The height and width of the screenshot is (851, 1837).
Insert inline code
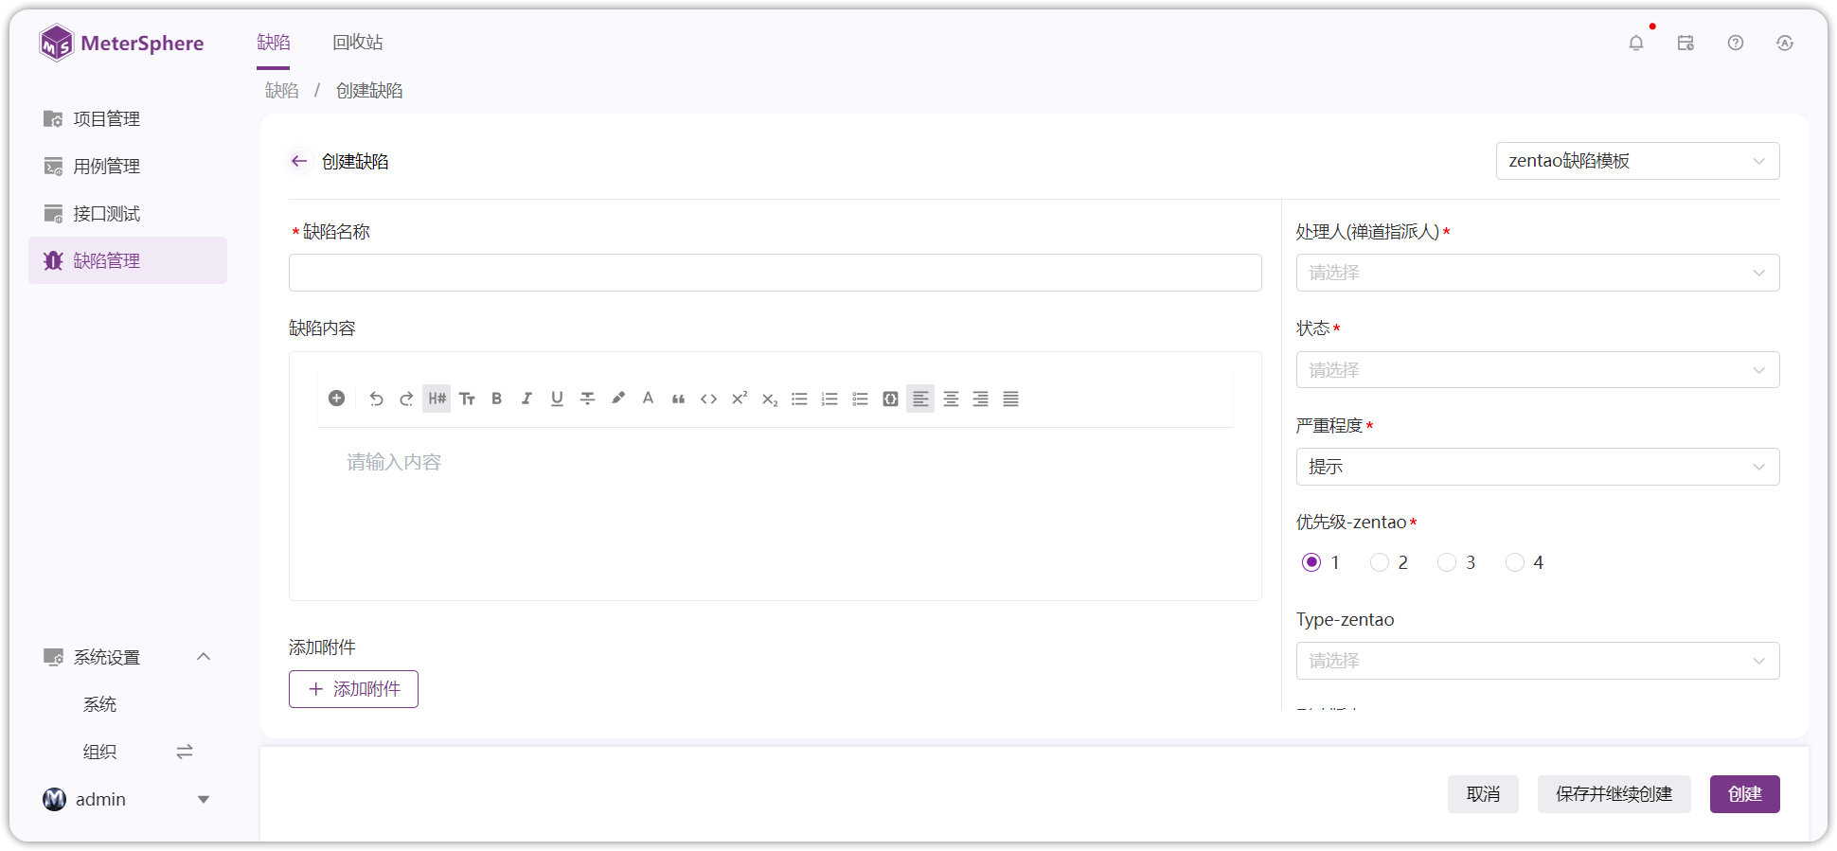click(x=708, y=399)
